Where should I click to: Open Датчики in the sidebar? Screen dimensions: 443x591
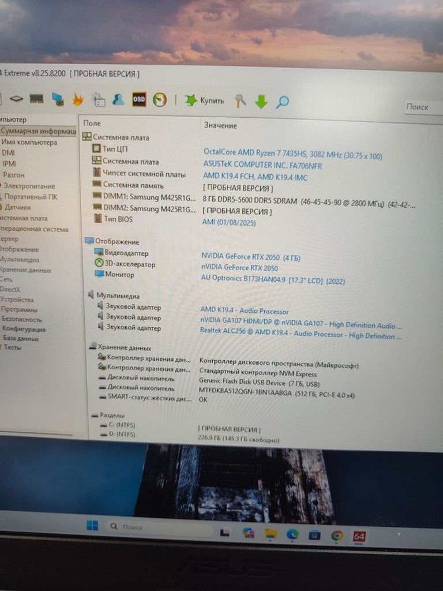point(17,207)
